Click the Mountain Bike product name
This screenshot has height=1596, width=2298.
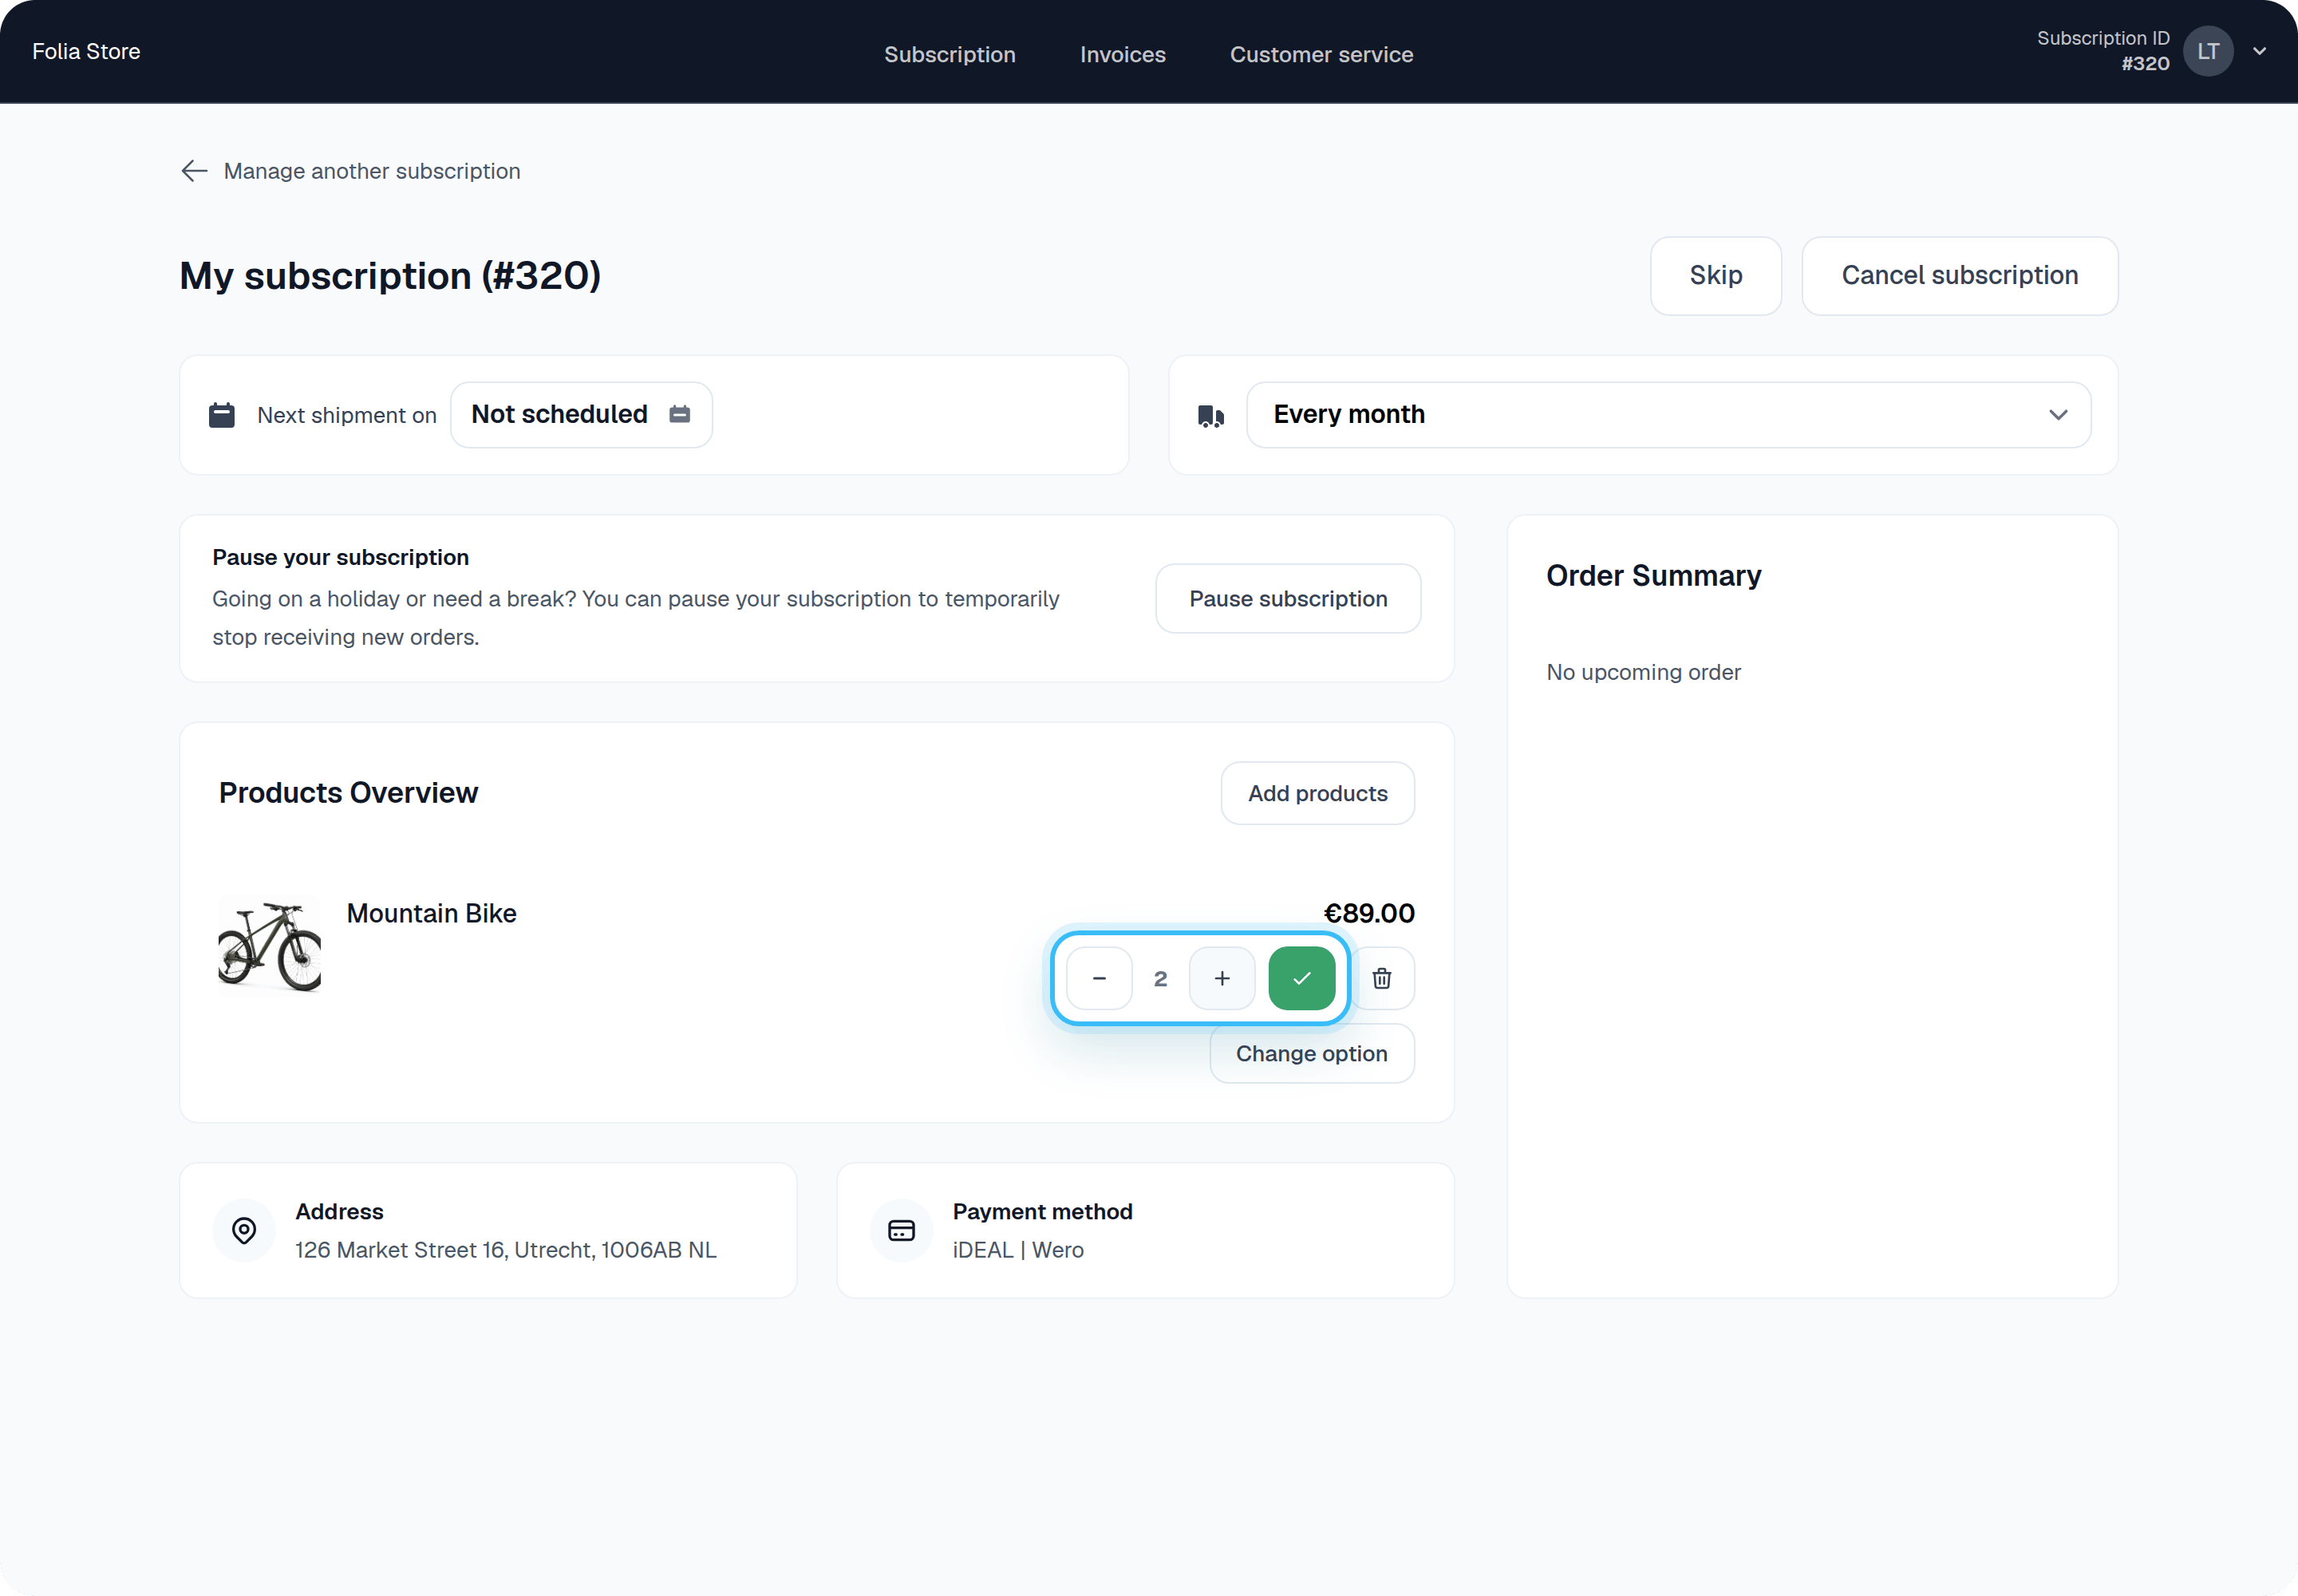[x=431, y=913]
